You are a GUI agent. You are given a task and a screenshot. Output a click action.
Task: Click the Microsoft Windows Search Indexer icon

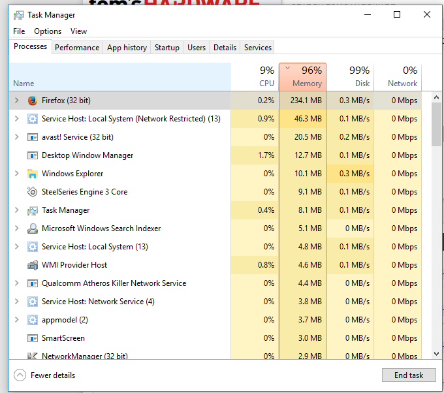point(33,228)
